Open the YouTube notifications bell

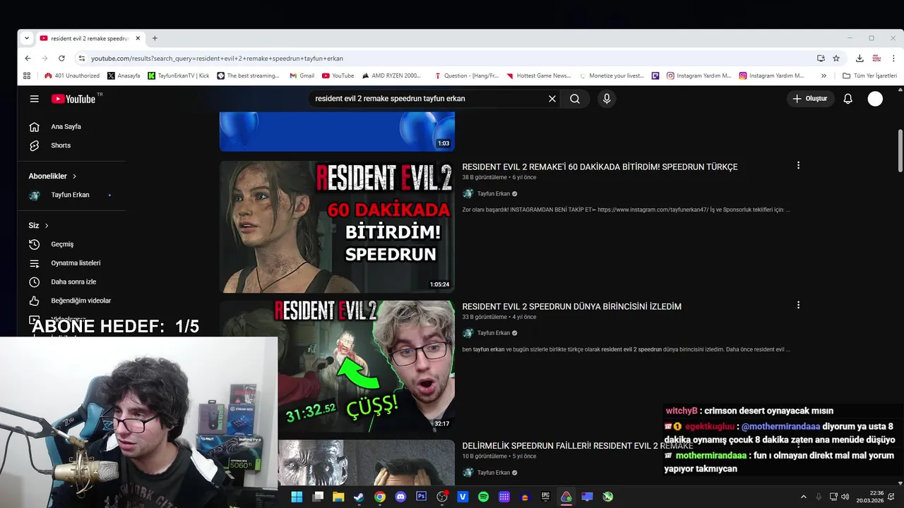click(x=848, y=99)
